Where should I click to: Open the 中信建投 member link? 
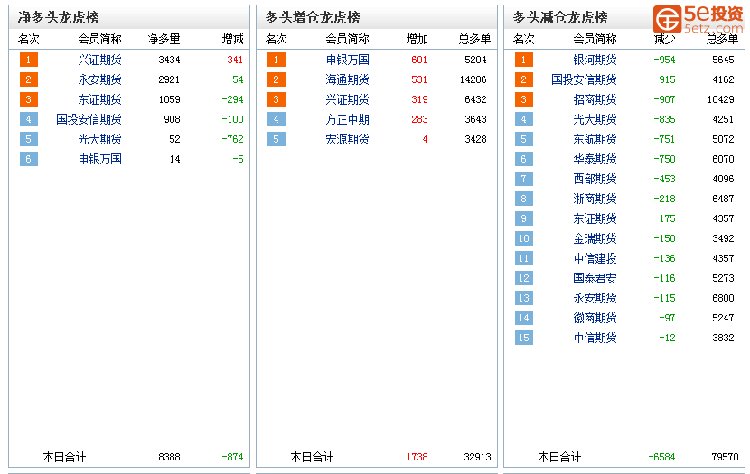[595, 258]
